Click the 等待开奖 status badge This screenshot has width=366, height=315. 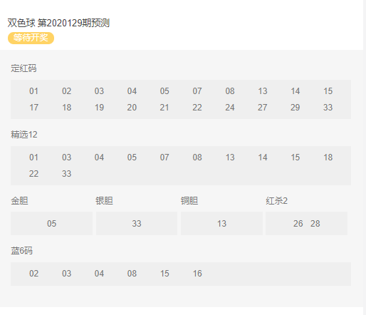pyautogui.click(x=31, y=38)
